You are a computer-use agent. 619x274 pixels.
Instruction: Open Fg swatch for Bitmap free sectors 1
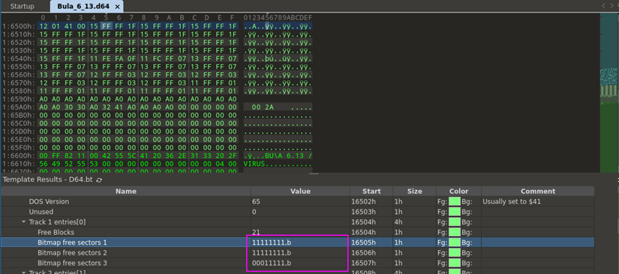(x=455, y=242)
